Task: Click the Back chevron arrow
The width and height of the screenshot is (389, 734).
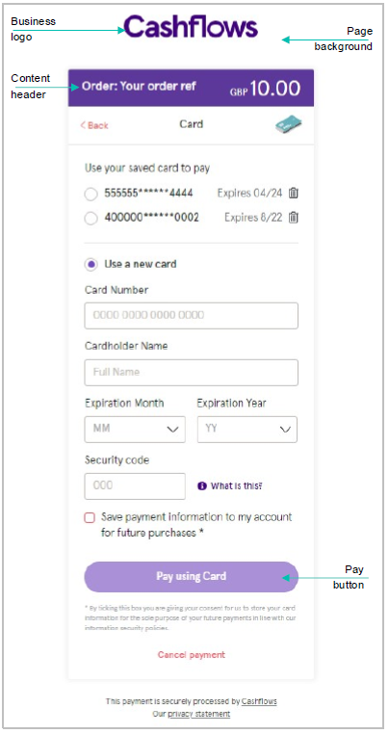Action: (83, 125)
